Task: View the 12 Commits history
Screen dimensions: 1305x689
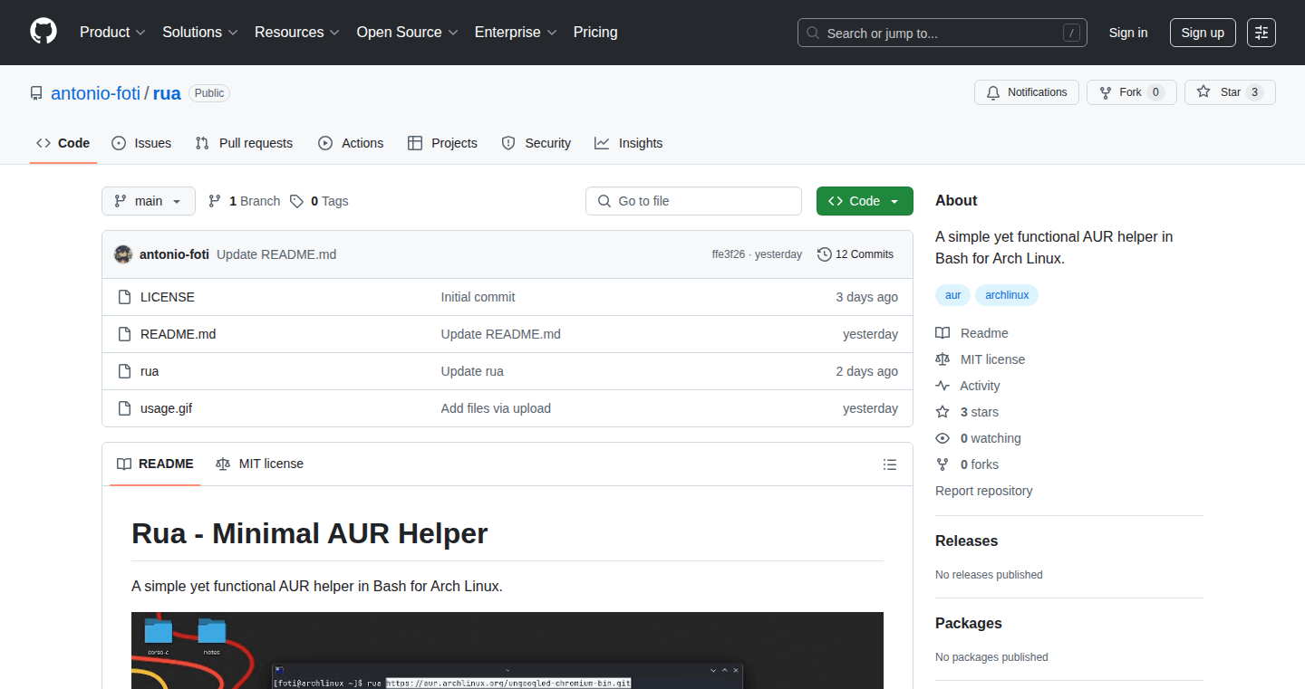Action: [x=855, y=254]
